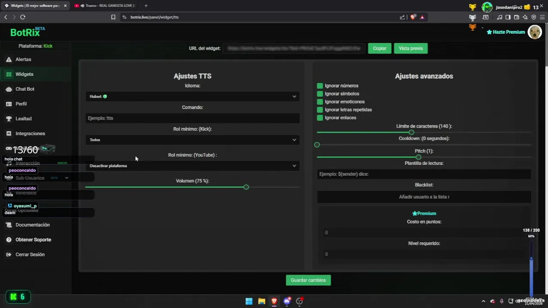Click the blurred widget URL field
The width and height of the screenshot is (548, 308).
click(x=294, y=48)
